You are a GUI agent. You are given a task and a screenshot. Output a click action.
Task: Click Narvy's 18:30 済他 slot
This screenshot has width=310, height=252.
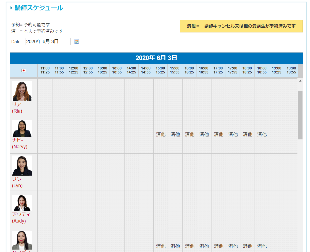(x=262, y=135)
